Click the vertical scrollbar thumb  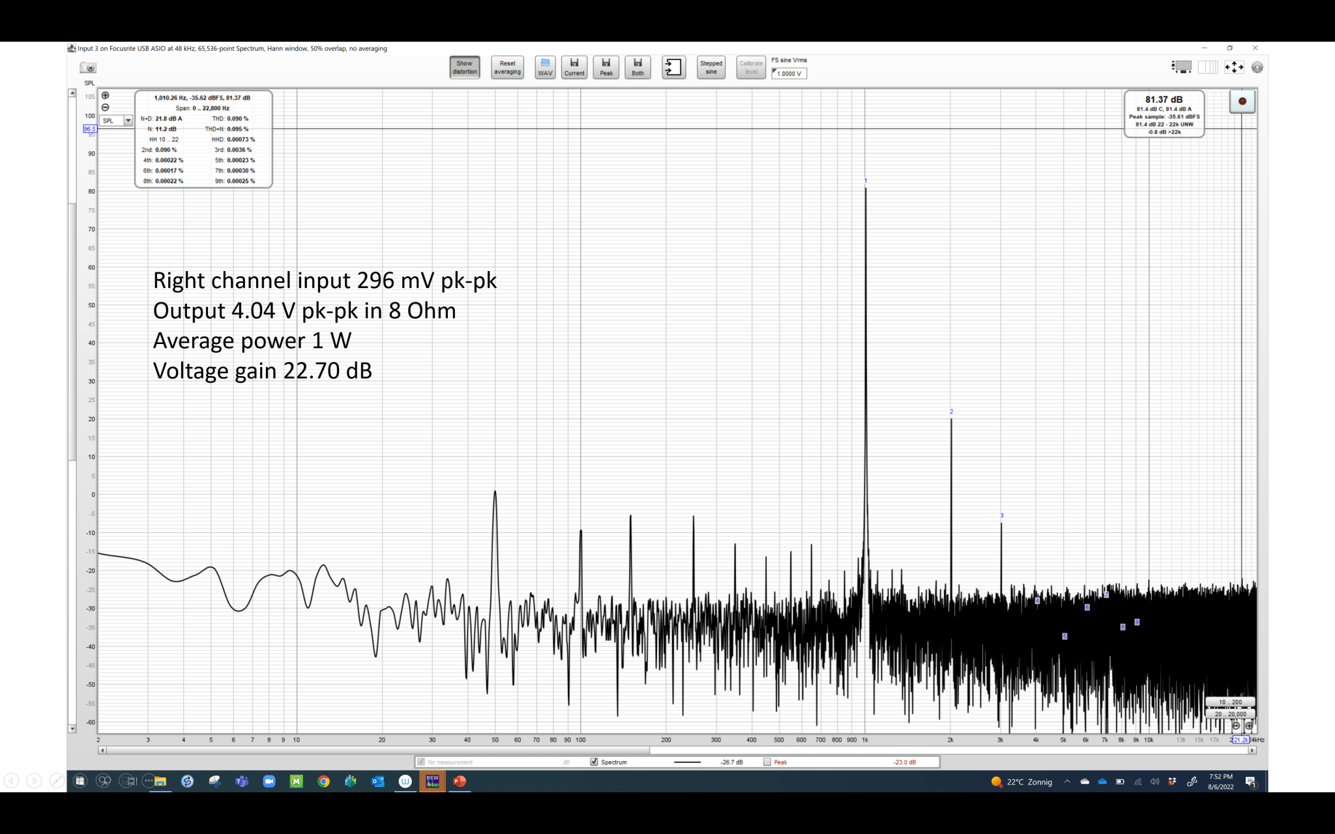(x=72, y=332)
